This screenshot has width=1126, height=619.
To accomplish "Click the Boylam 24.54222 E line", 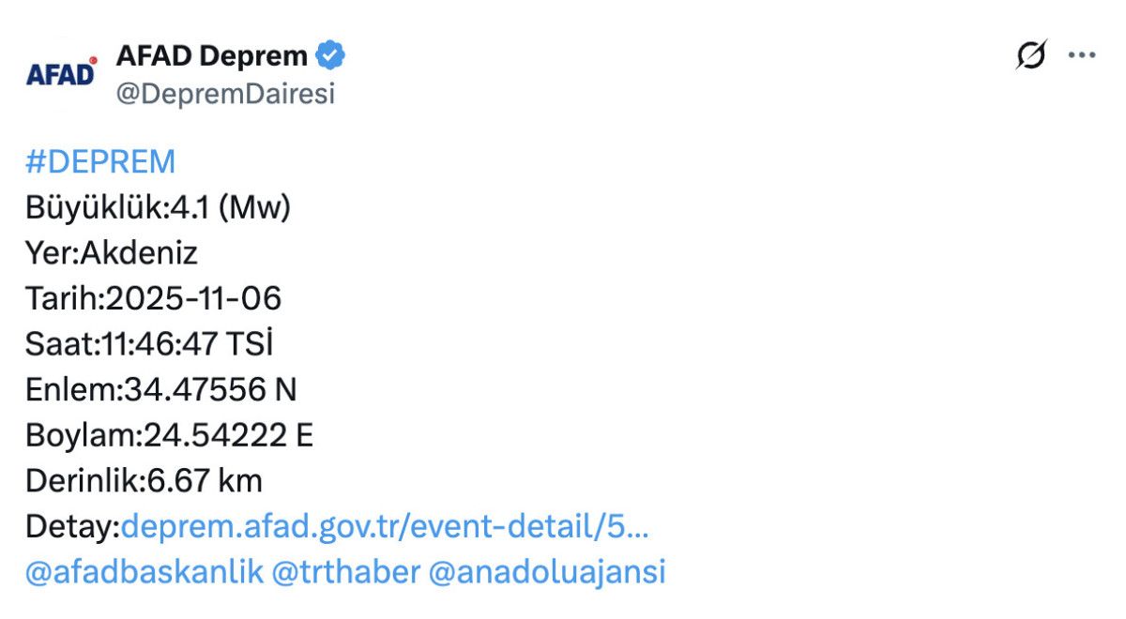I will click(x=169, y=436).
